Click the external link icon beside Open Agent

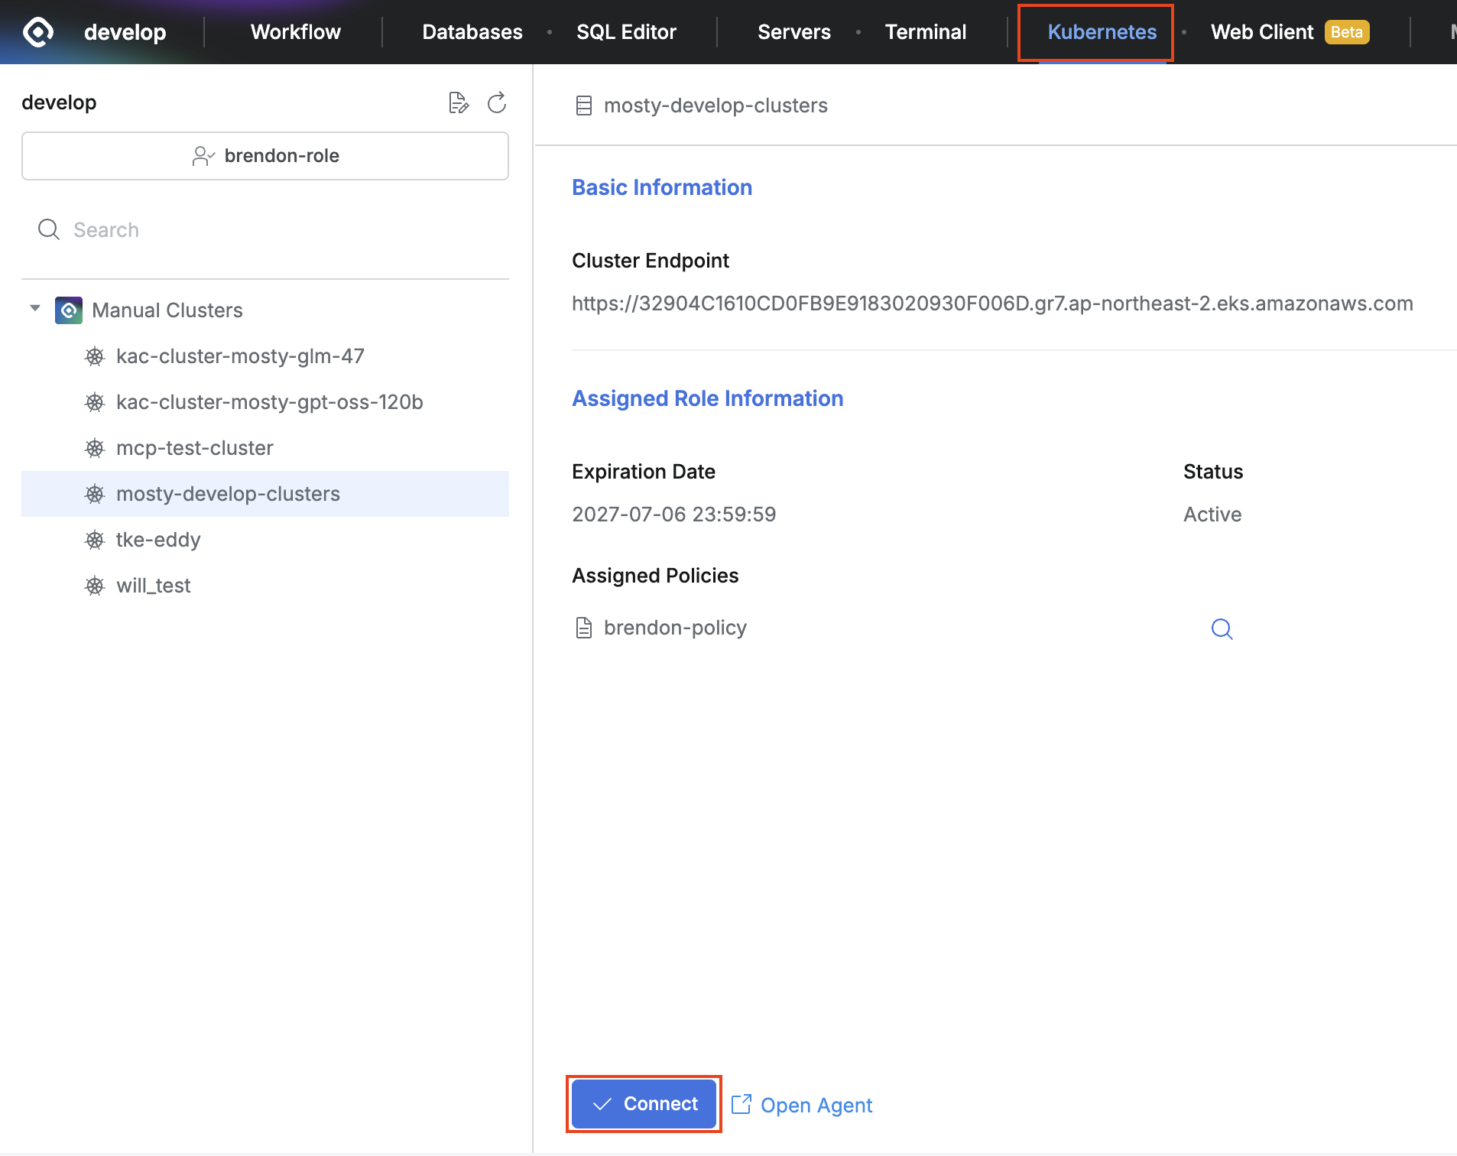click(741, 1104)
